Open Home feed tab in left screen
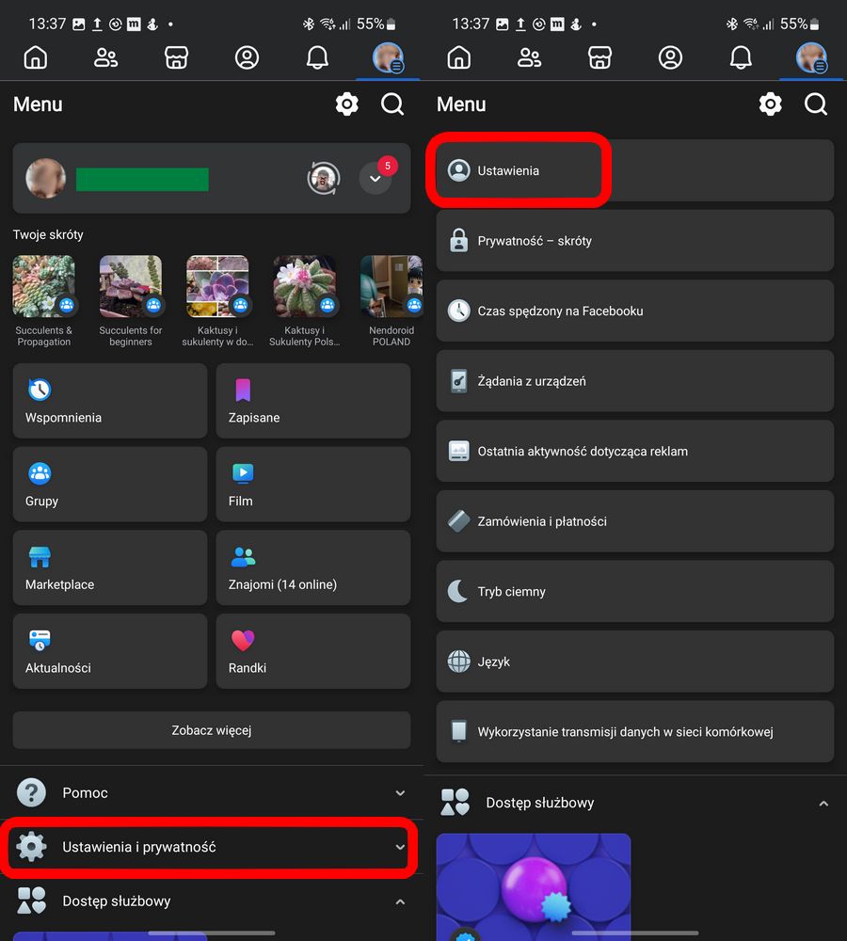The width and height of the screenshot is (847, 941). pos(36,57)
